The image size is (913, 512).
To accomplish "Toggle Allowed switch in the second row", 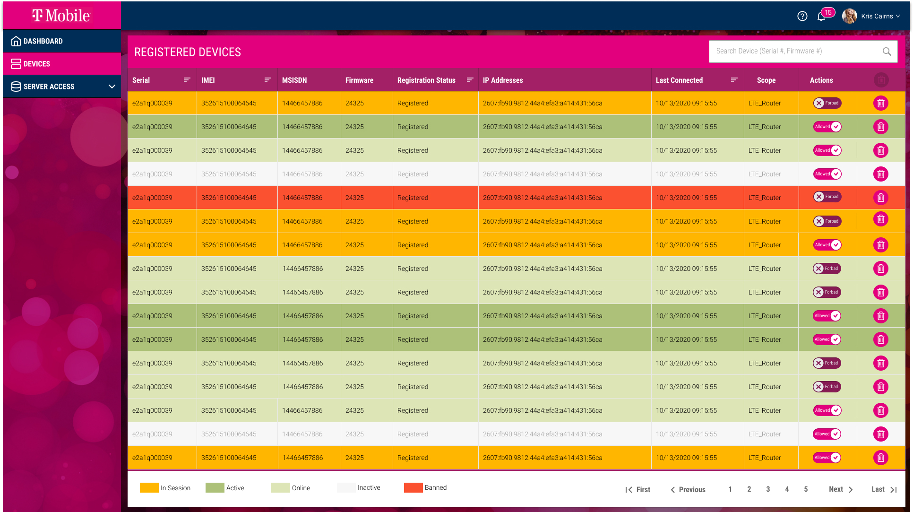I will point(827,127).
